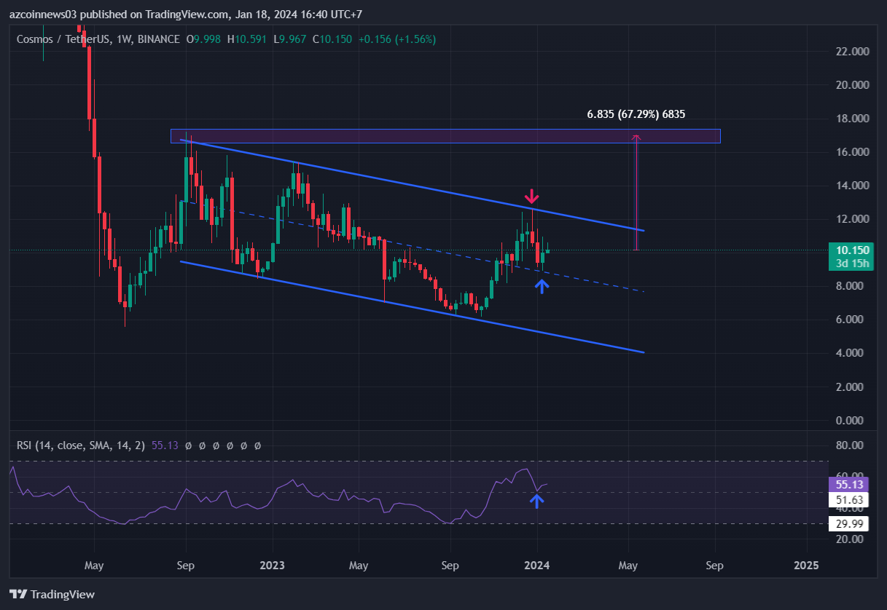Click the 20.00 RSI axis label
887x610 pixels.
[850, 539]
